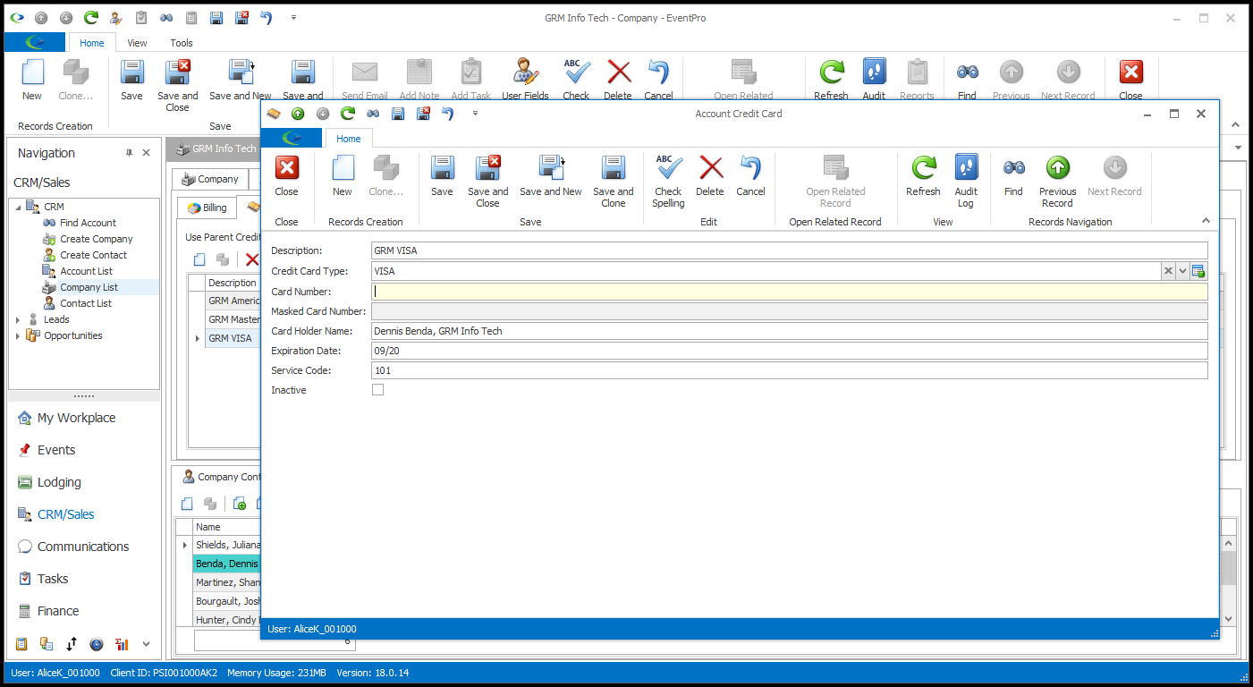Select the Billing tab
1253x687 pixels.
click(207, 208)
